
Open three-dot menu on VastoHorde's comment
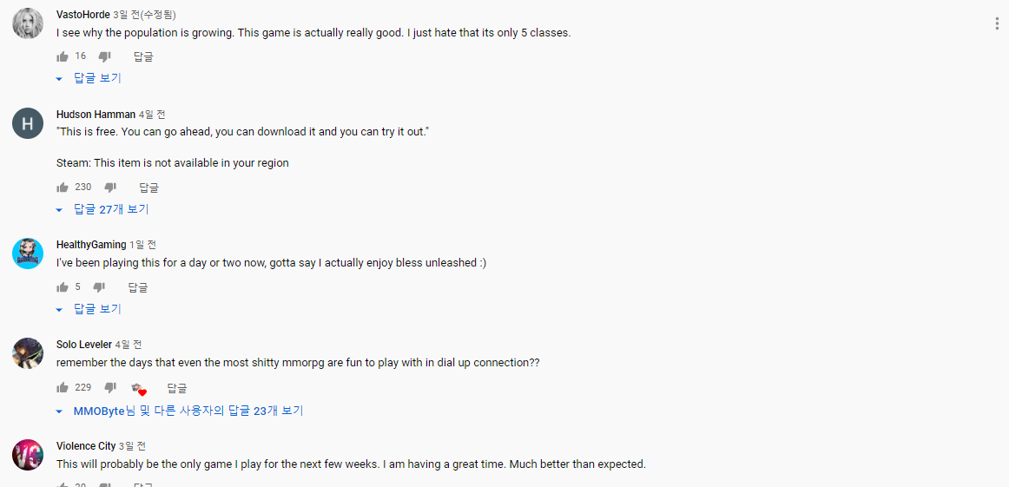[996, 24]
